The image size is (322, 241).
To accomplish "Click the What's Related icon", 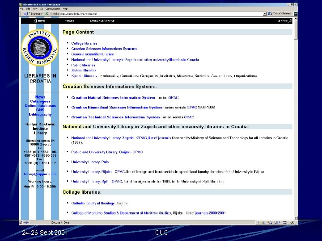I will 270,13.
